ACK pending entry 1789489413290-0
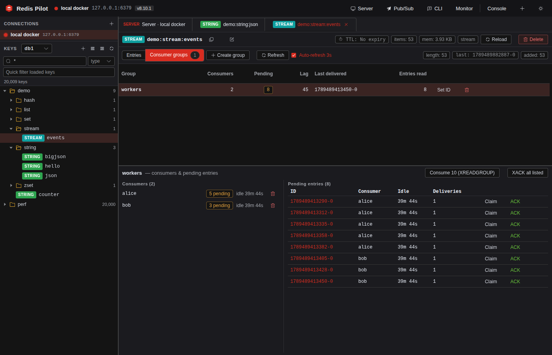The image size is (552, 355). 515,202
